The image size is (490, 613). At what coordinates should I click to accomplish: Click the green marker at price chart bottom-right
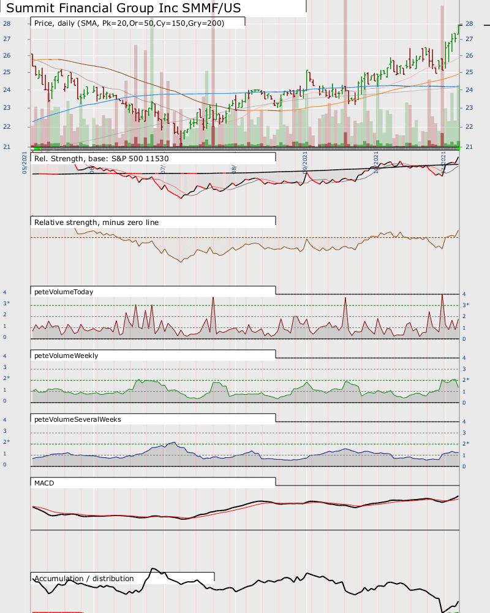458,148
